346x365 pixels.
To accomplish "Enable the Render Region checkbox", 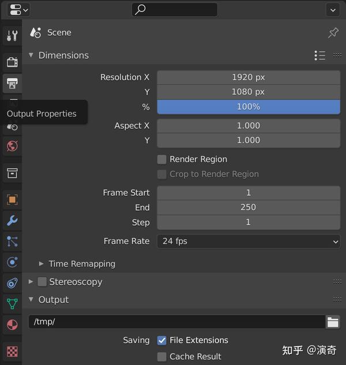I will pos(162,159).
